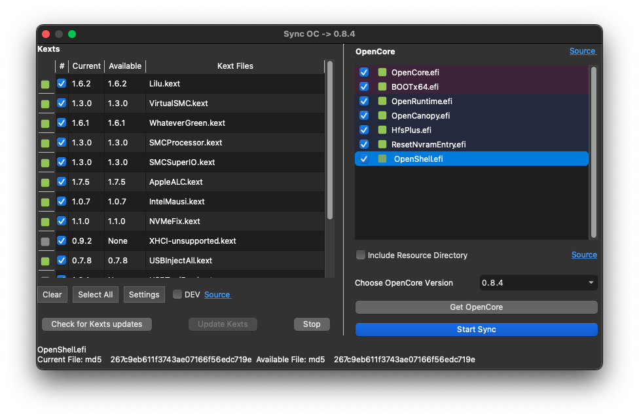The image size is (639, 418).
Task: Click the # column header
Action: click(x=62, y=66)
